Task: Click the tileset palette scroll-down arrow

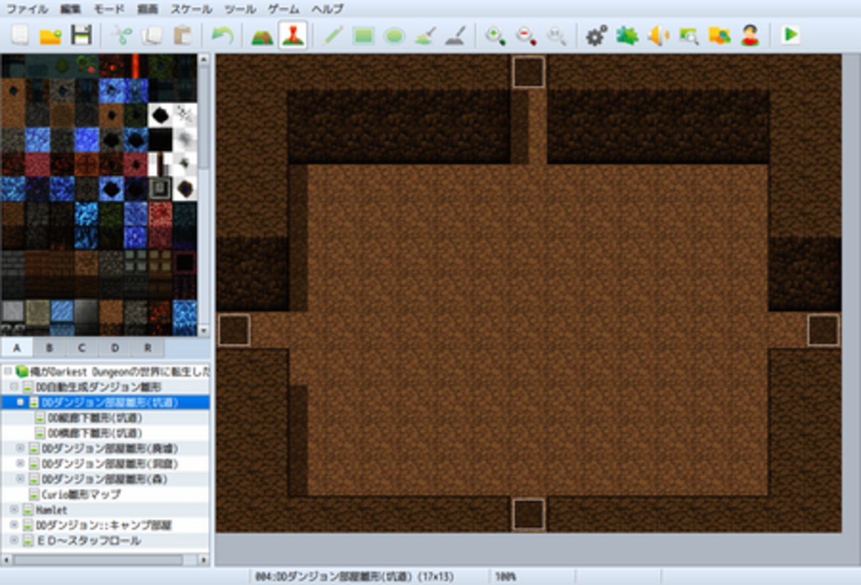Action: tap(203, 331)
